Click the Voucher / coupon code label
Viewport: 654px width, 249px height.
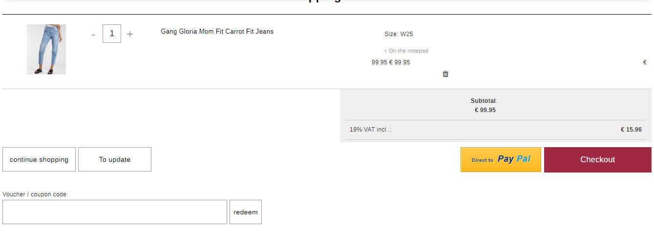(35, 194)
